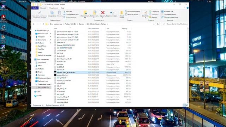Click Выделить все (Select all)
Image resolution: width=226 pixels, height=127 pixels.
(167, 12)
